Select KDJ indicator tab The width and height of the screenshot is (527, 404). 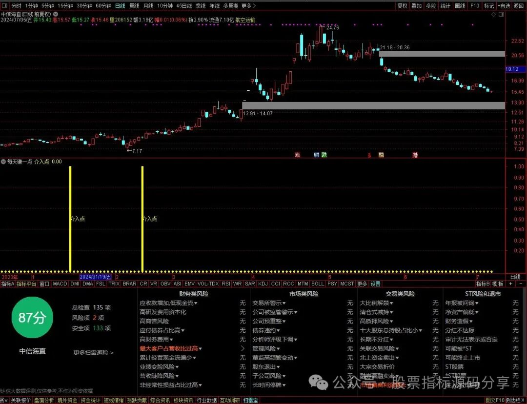pyautogui.click(x=263, y=283)
